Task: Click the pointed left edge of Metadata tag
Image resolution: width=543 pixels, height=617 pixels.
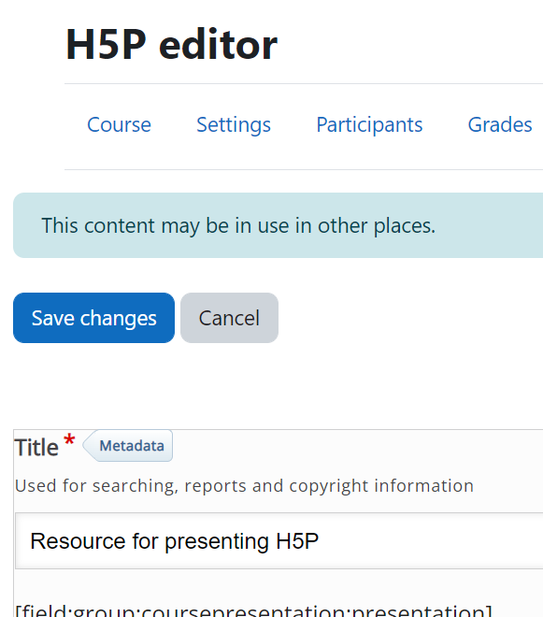Action: coord(88,445)
